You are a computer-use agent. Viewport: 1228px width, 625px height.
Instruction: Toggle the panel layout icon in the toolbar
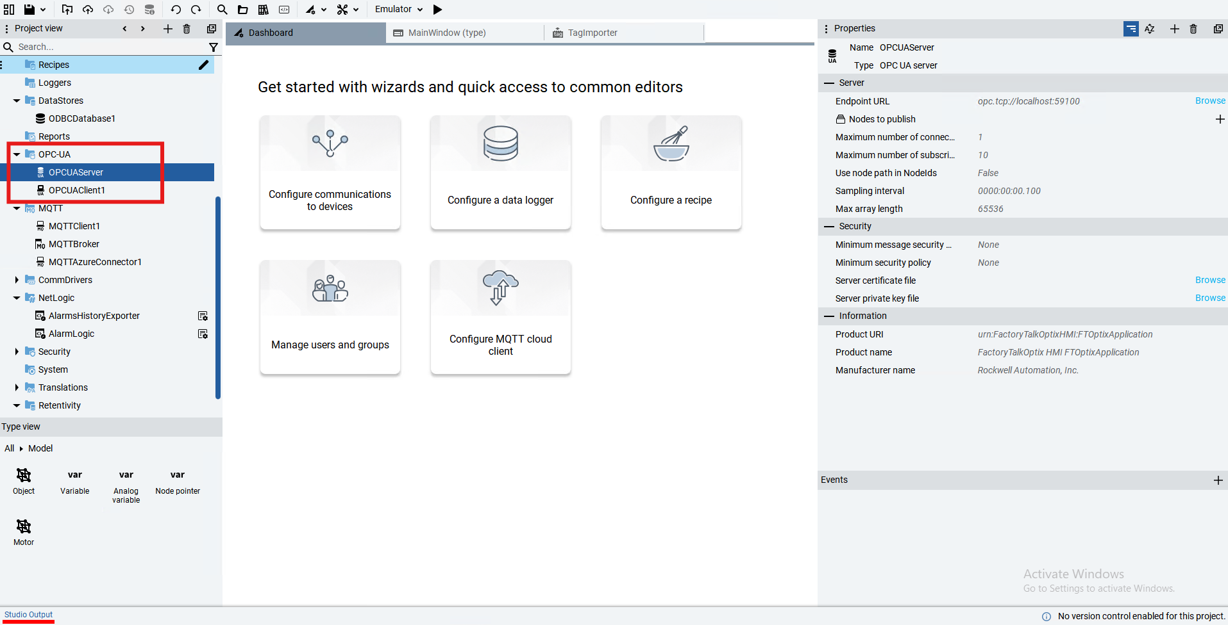click(9, 10)
